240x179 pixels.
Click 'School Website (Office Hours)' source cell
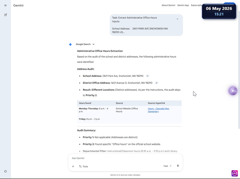pyautogui.click(x=127, y=110)
